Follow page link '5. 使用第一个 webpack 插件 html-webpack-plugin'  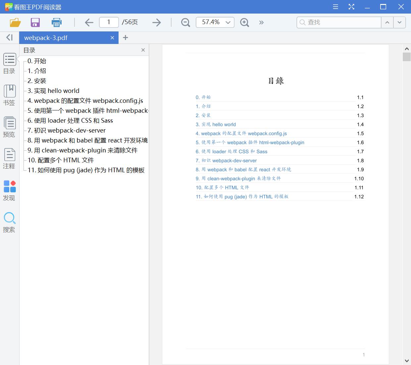(250, 142)
